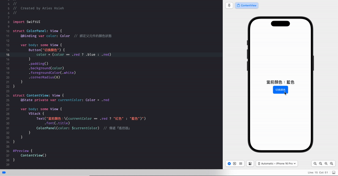Switch to Selectable preview mode
The width and height of the screenshot is (338, 176).
coord(234,163)
